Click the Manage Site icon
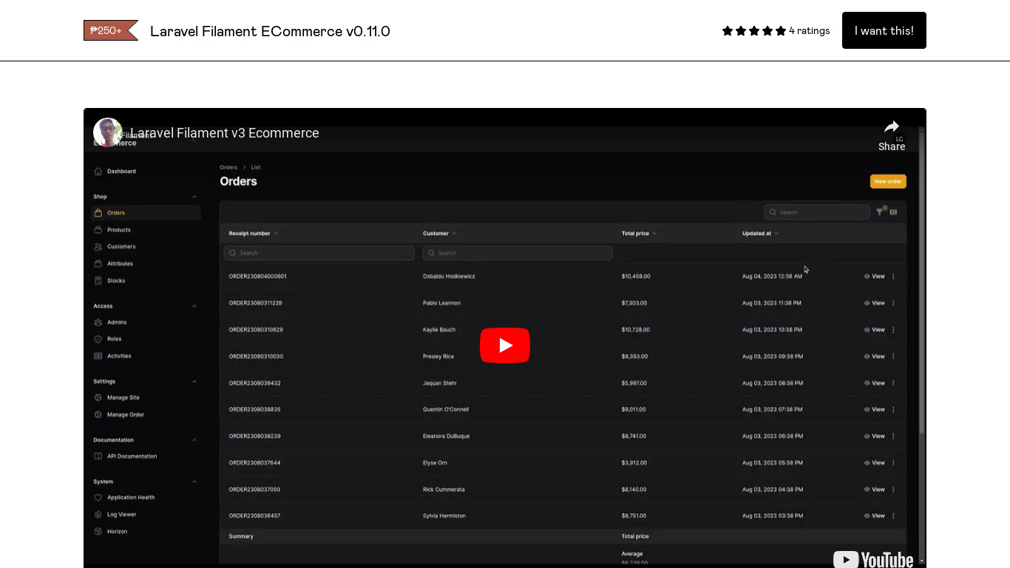This screenshot has height=568, width=1010. (98, 398)
